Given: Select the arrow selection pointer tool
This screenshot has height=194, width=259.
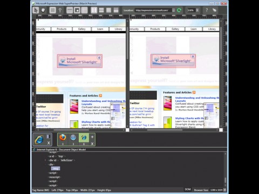Looking at the screenshot, I should tap(36, 10).
